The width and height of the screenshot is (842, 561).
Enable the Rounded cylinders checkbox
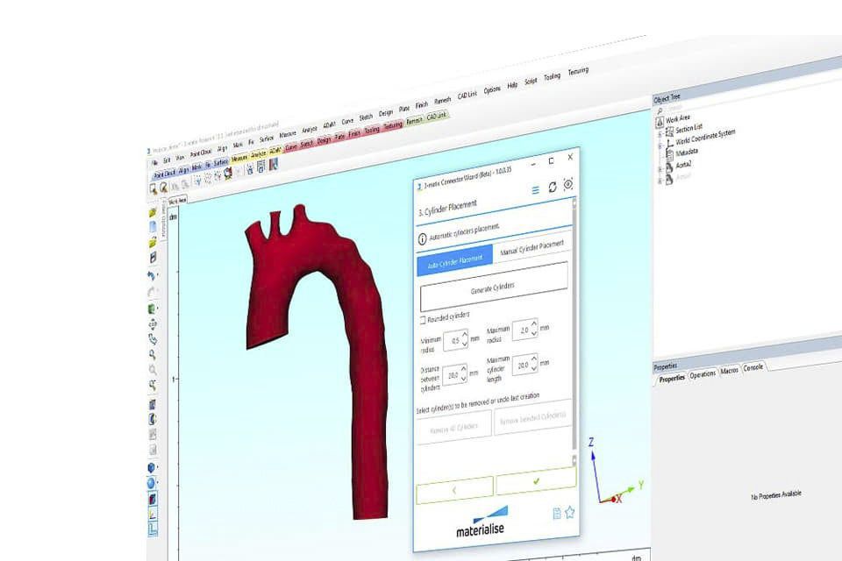coord(423,319)
